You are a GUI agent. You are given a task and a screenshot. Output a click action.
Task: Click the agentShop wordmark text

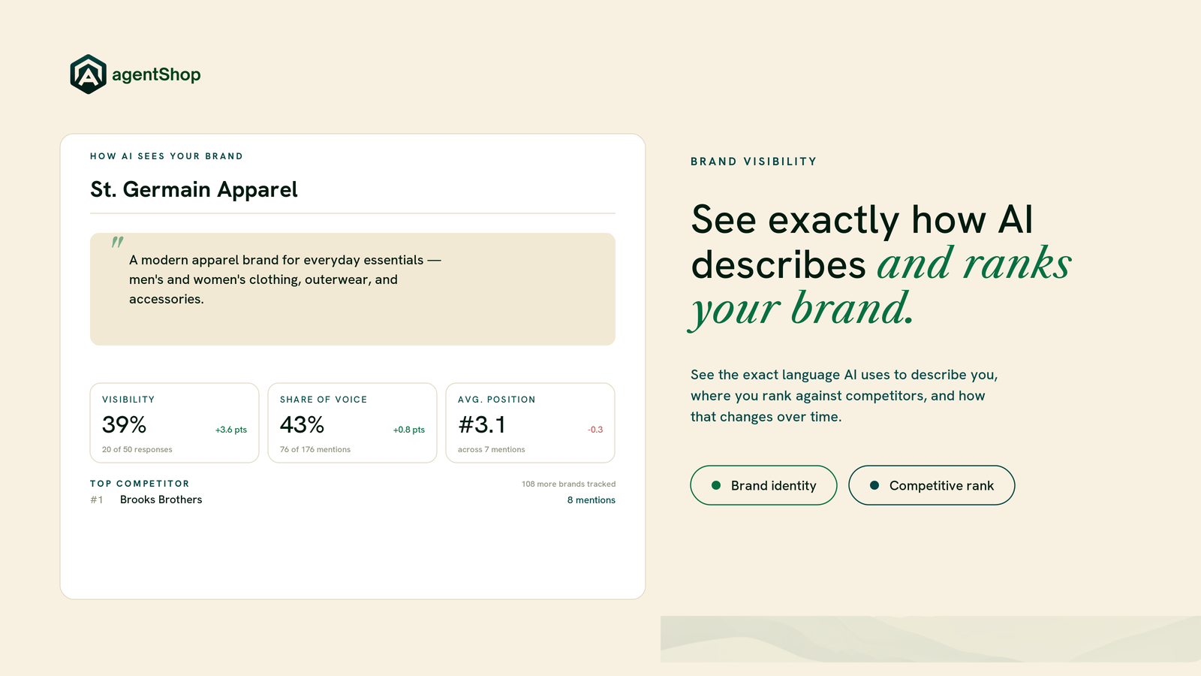pos(156,74)
